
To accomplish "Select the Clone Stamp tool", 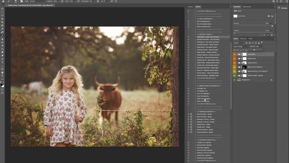I will [2, 39].
